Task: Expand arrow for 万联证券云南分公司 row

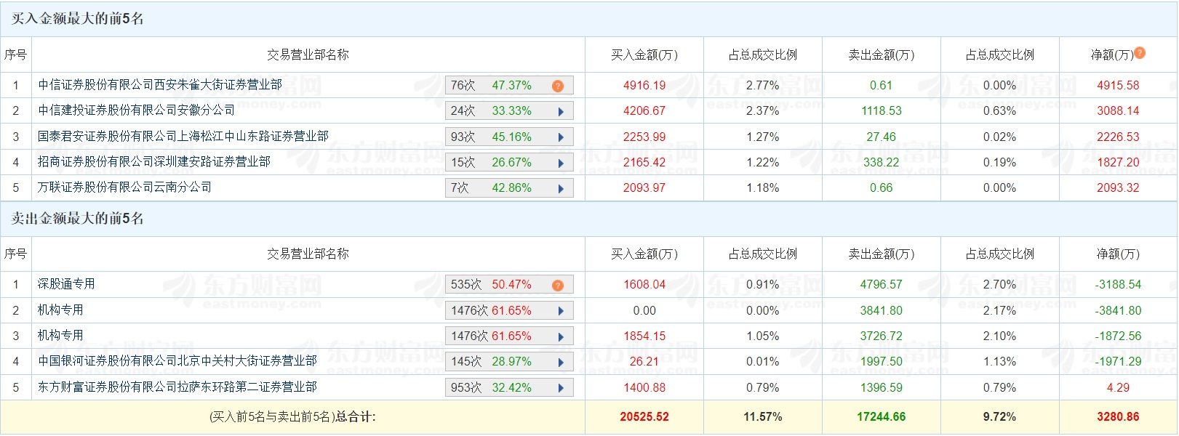Action: click(x=561, y=188)
